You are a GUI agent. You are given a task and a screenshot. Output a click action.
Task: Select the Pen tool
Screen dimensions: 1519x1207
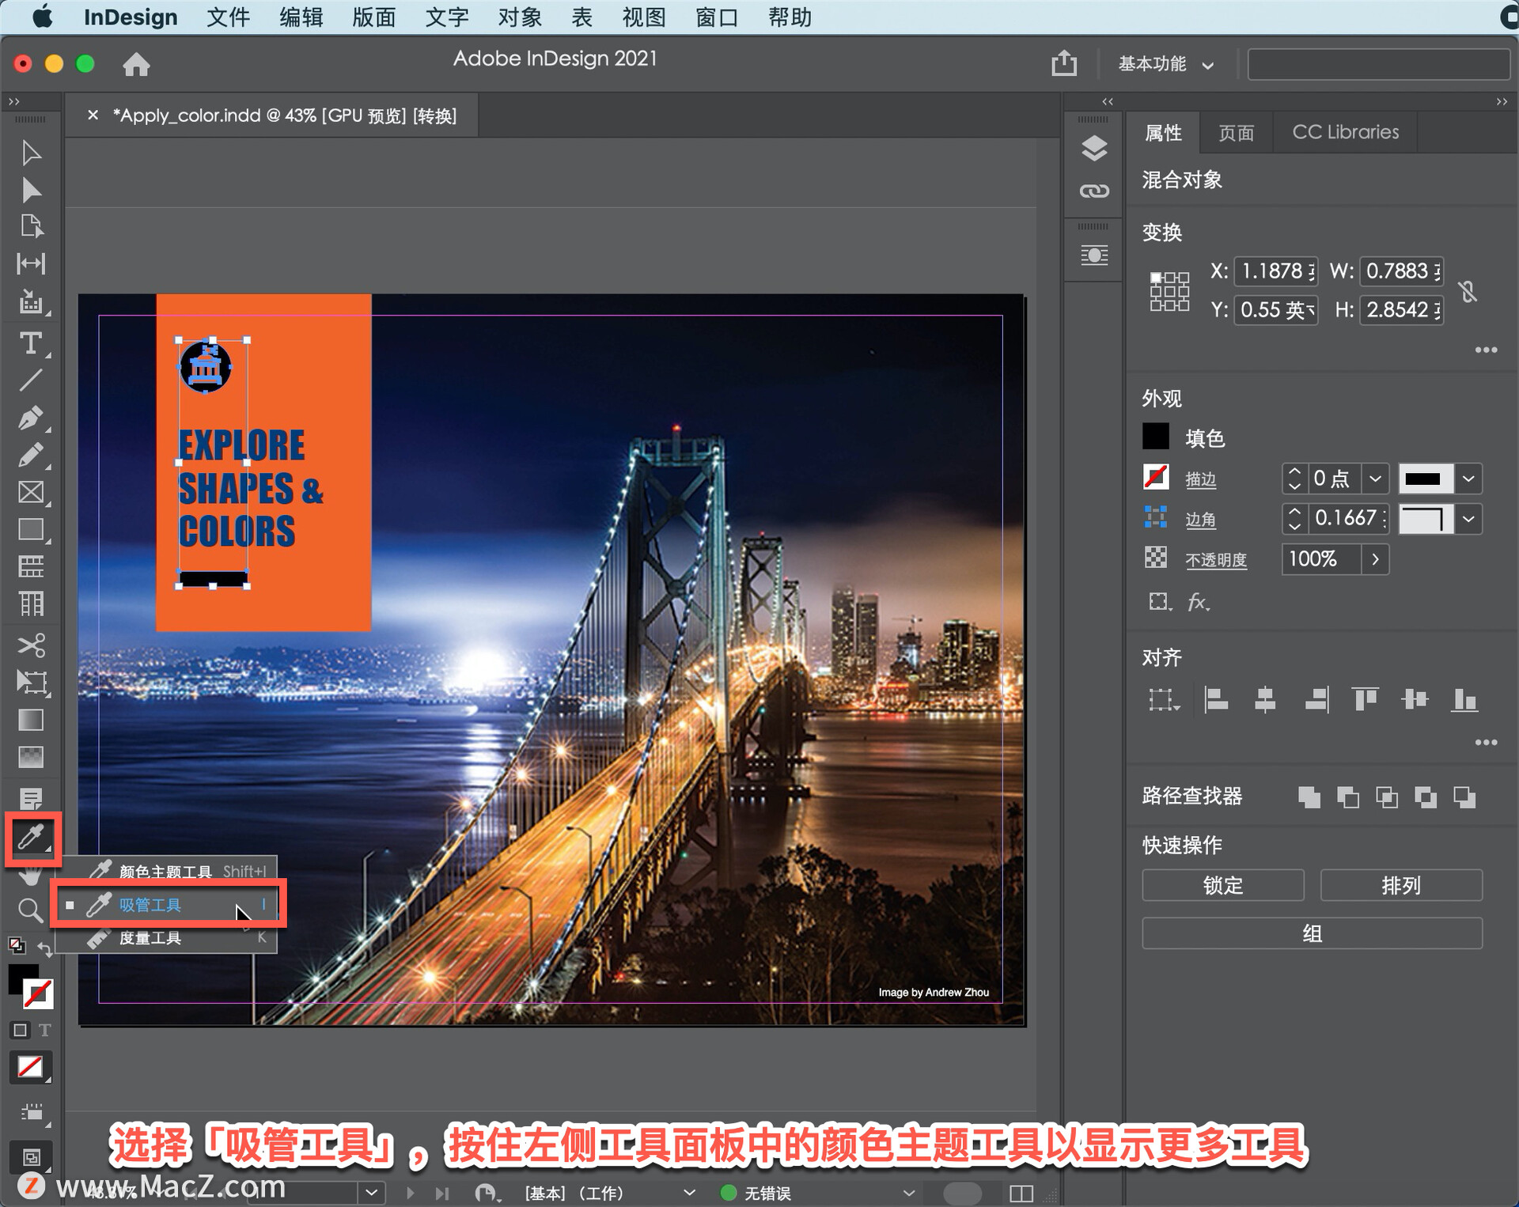(x=30, y=417)
